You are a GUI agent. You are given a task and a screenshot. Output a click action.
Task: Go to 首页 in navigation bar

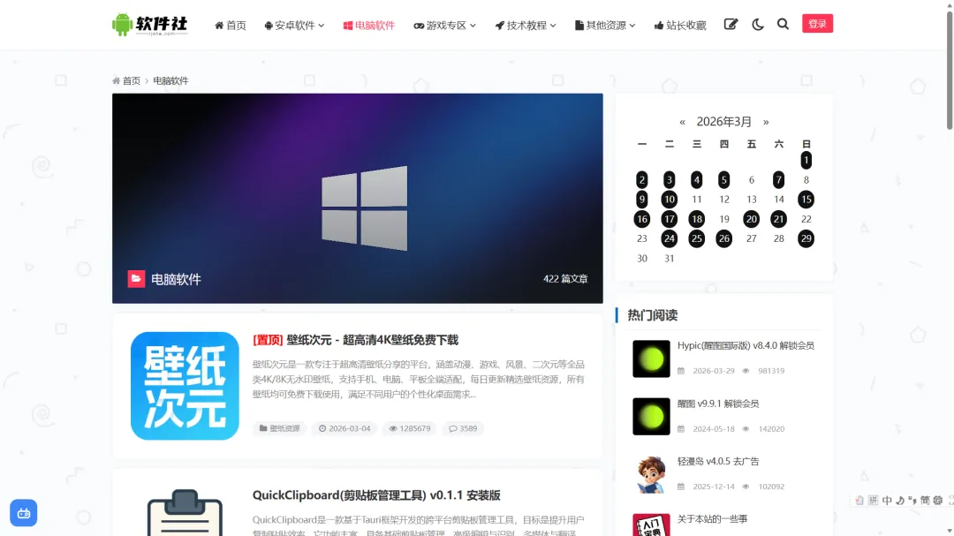pyautogui.click(x=230, y=25)
